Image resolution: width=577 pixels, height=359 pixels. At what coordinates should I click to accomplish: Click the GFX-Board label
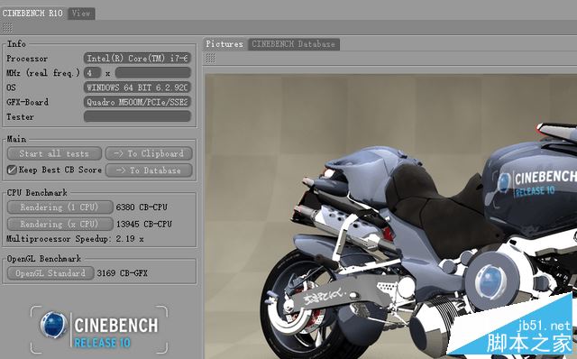tap(28, 102)
